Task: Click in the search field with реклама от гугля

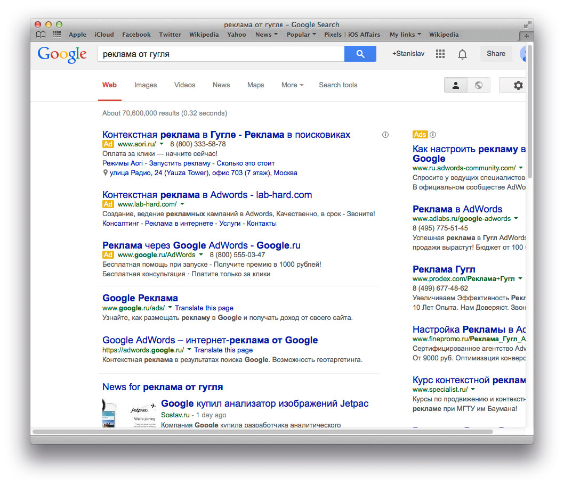Action: point(221,54)
